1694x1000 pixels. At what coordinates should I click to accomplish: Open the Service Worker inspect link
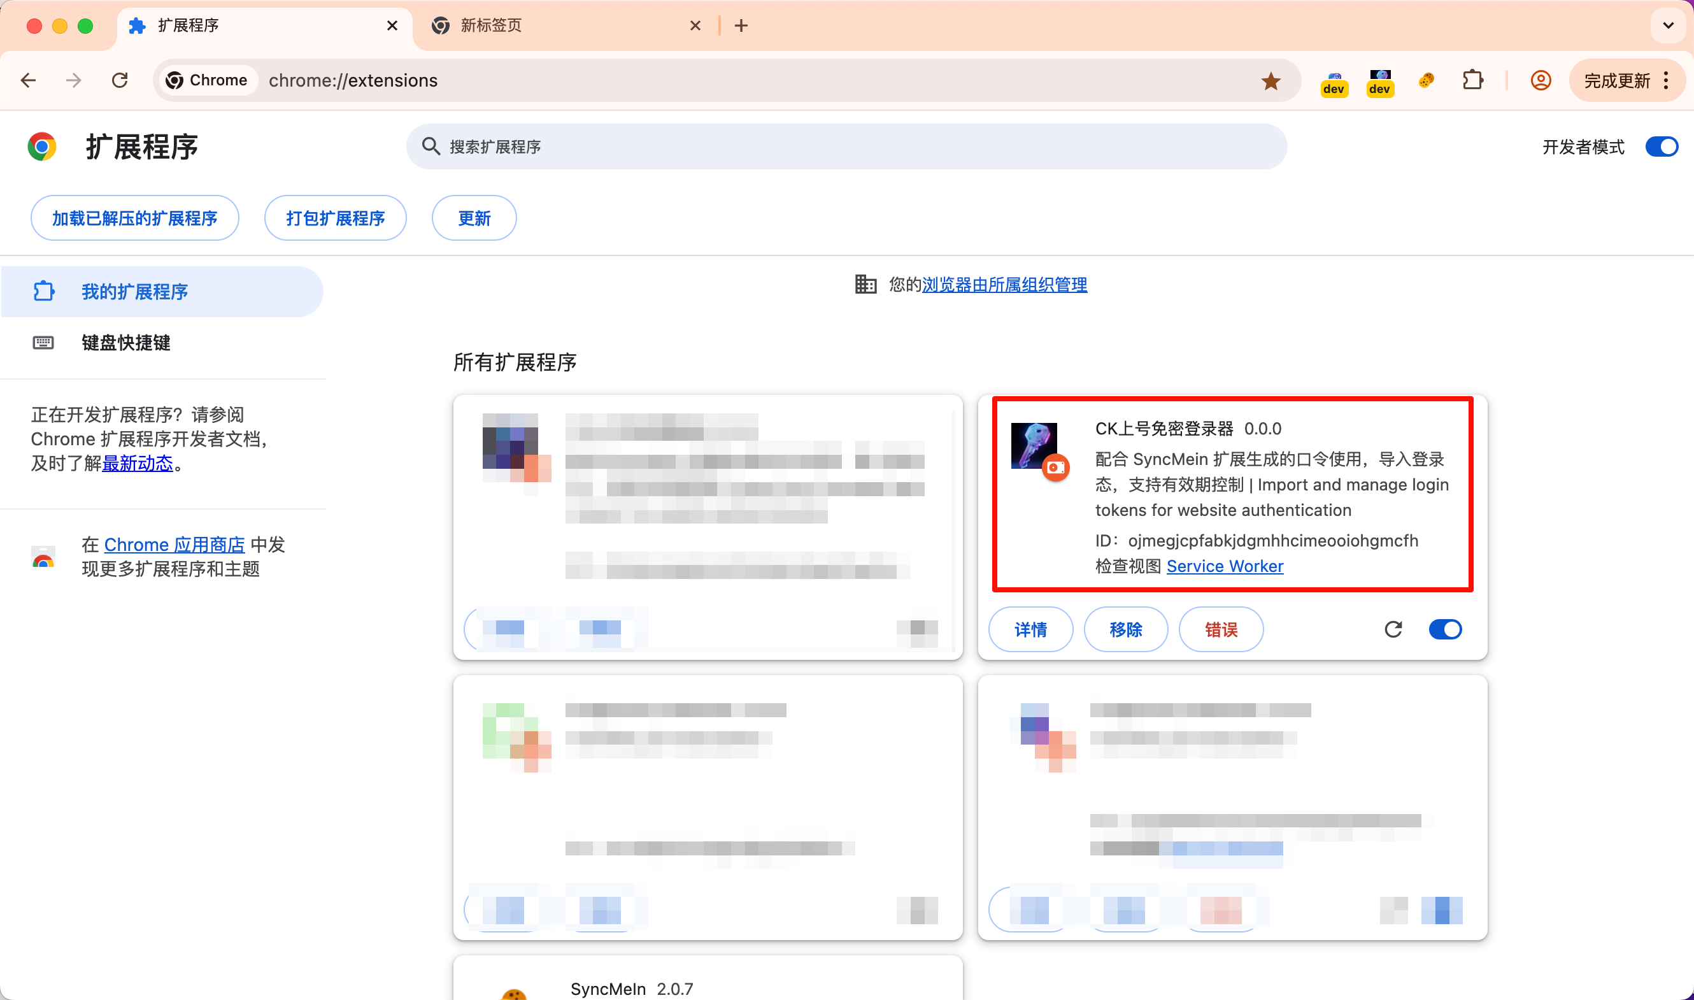pyautogui.click(x=1225, y=566)
